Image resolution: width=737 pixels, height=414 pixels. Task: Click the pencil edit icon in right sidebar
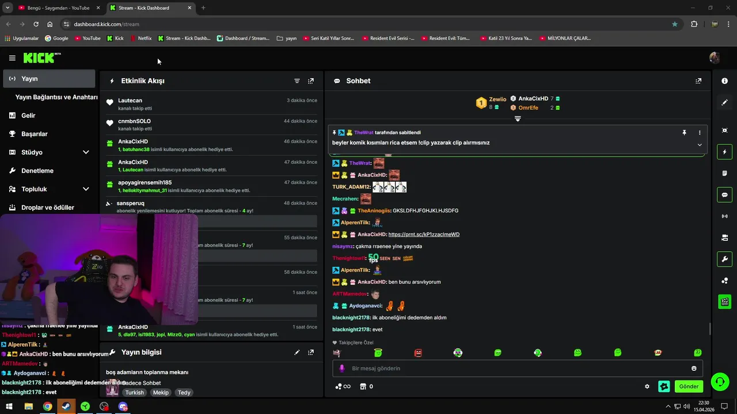[x=725, y=102]
